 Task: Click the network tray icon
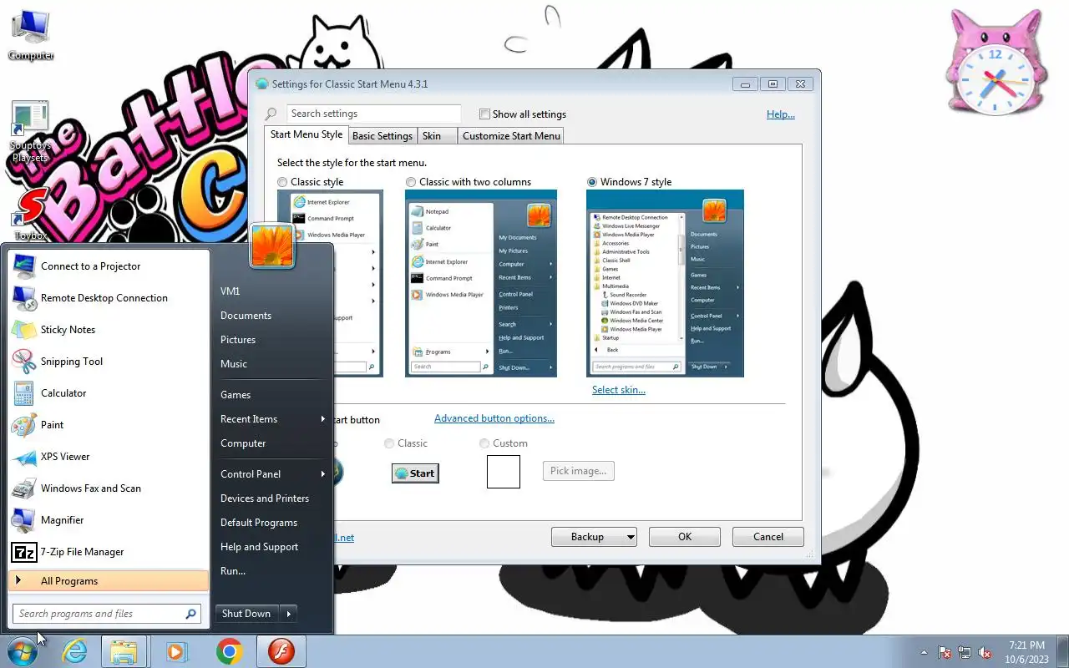[x=965, y=652]
